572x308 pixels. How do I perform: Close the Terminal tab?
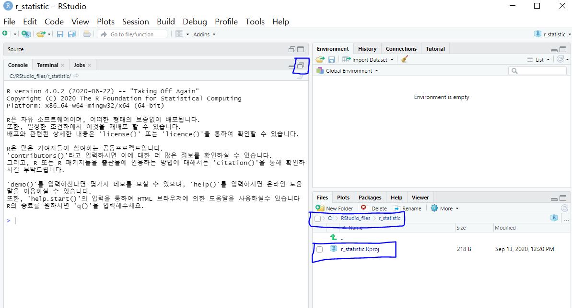63,65
